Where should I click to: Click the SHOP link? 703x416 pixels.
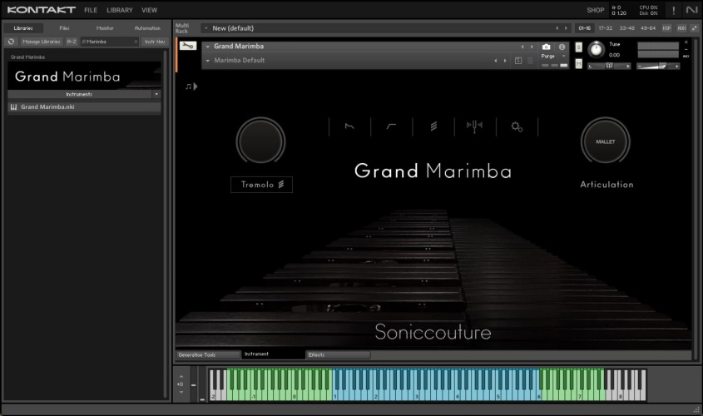[595, 10]
